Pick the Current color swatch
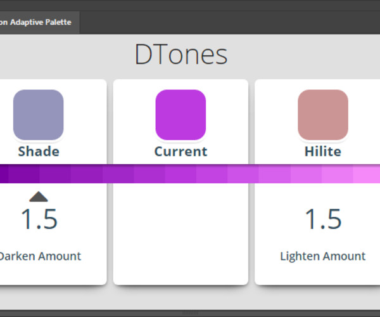This screenshot has width=380, height=317. [x=180, y=115]
